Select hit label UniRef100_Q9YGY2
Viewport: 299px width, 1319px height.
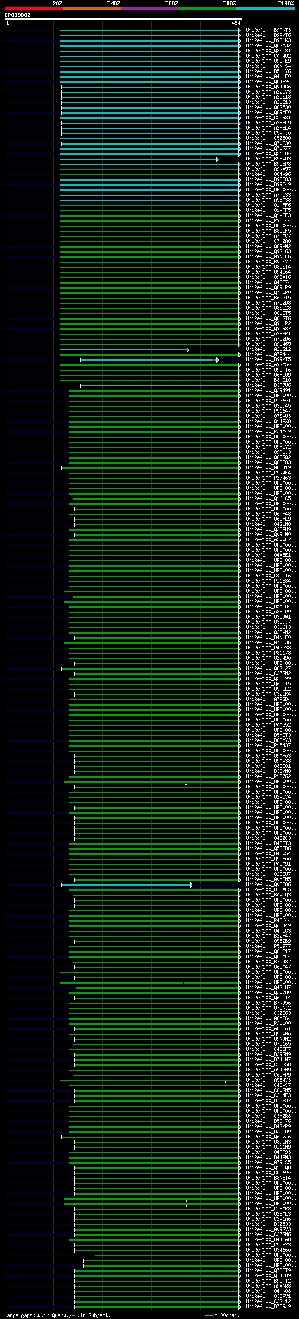268,447
